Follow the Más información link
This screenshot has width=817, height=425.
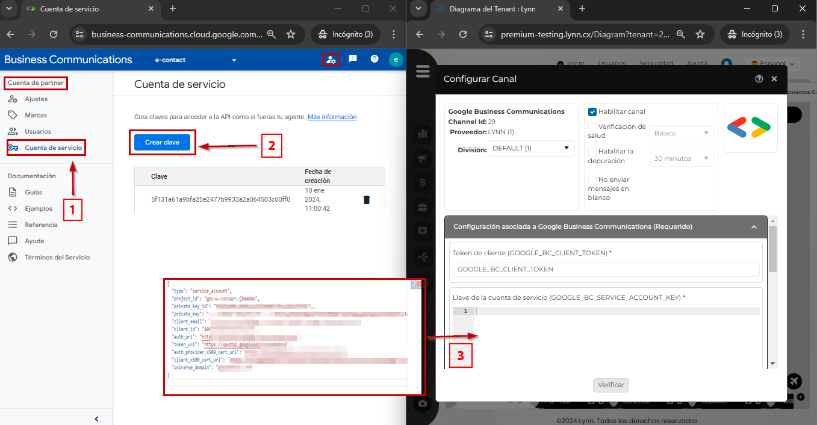coord(332,117)
